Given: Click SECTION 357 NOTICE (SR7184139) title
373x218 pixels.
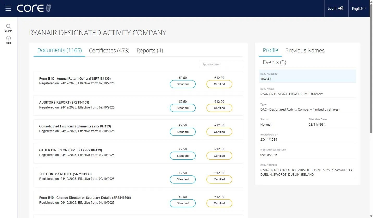Looking at the screenshot, I should tap(65, 174).
